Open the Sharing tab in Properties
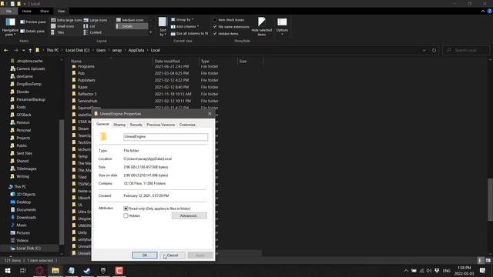The height and width of the screenshot is (277, 493). pyautogui.click(x=119, y=125)
